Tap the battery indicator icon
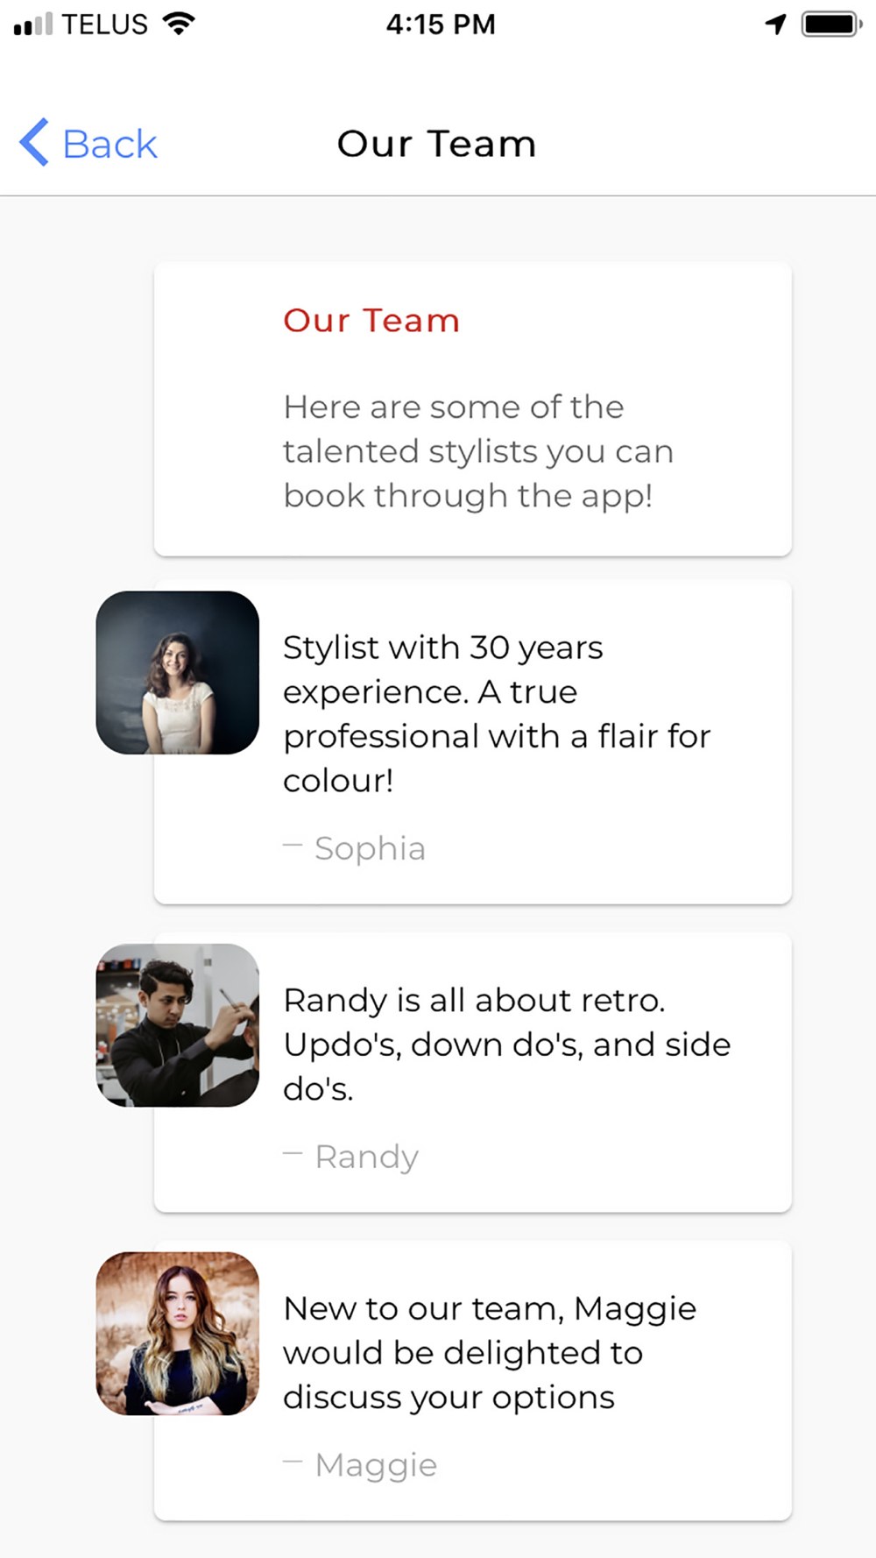Screen dimensions: 876x1558 point(832,24)
